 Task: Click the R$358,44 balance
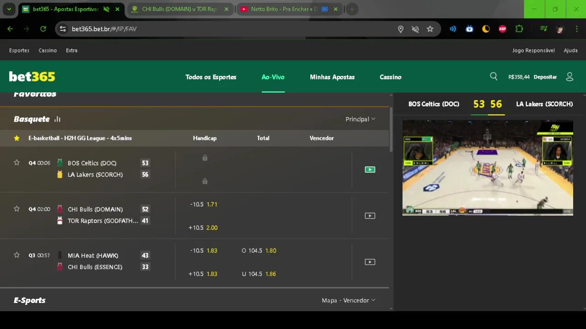pyautogui.click(x=519, y=77)
